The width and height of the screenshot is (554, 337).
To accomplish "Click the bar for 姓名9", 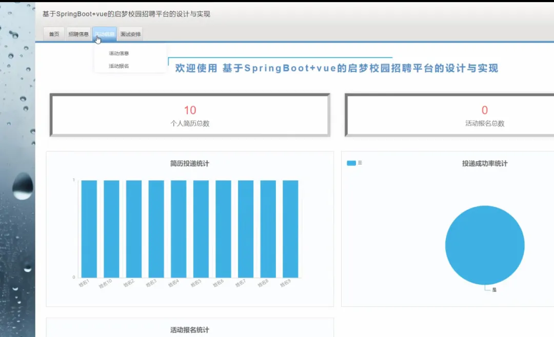I will [x=290, y=229].
